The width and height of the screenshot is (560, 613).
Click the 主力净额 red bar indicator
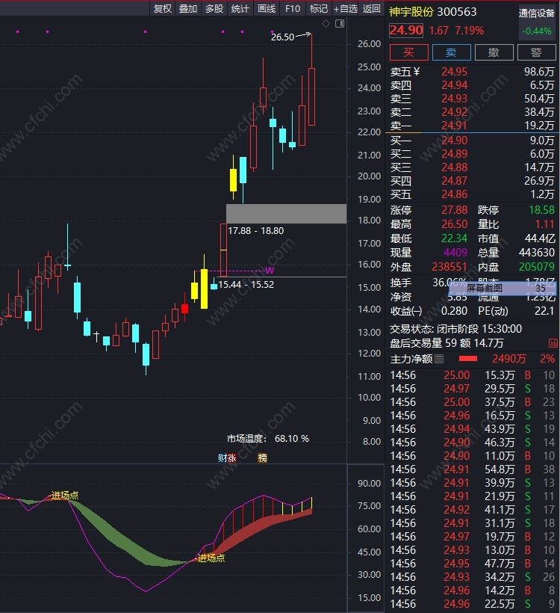468,359
